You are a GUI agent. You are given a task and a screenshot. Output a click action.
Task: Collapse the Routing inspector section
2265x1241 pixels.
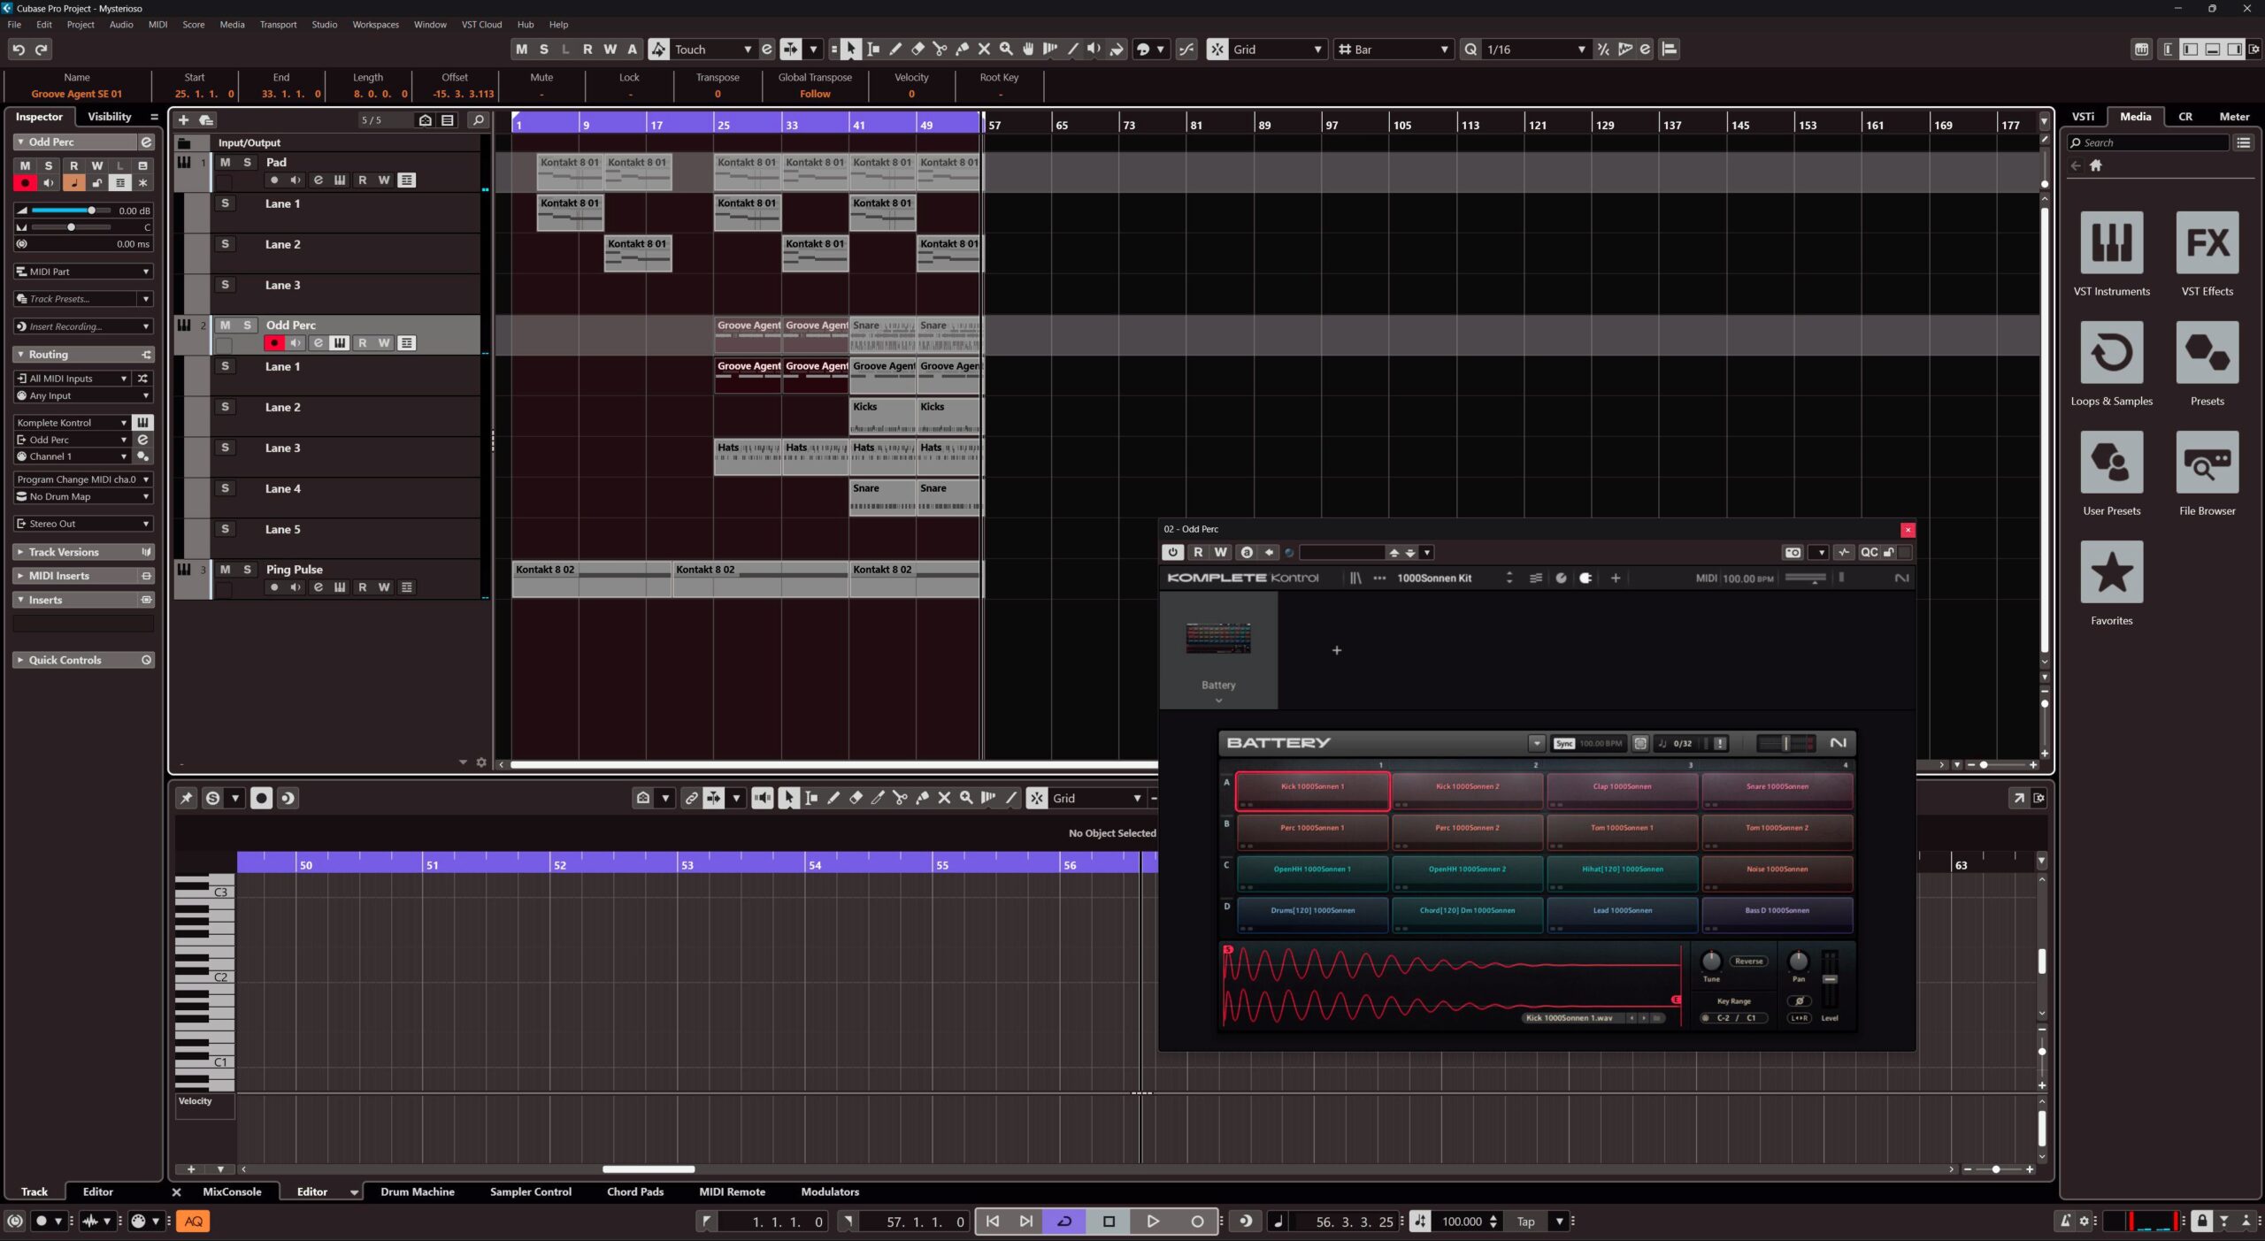pyautogui.click(x=84, y=355)
